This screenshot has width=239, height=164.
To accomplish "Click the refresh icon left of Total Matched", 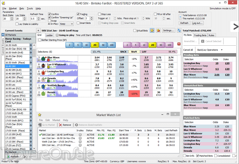I will (x=179, y=30).
